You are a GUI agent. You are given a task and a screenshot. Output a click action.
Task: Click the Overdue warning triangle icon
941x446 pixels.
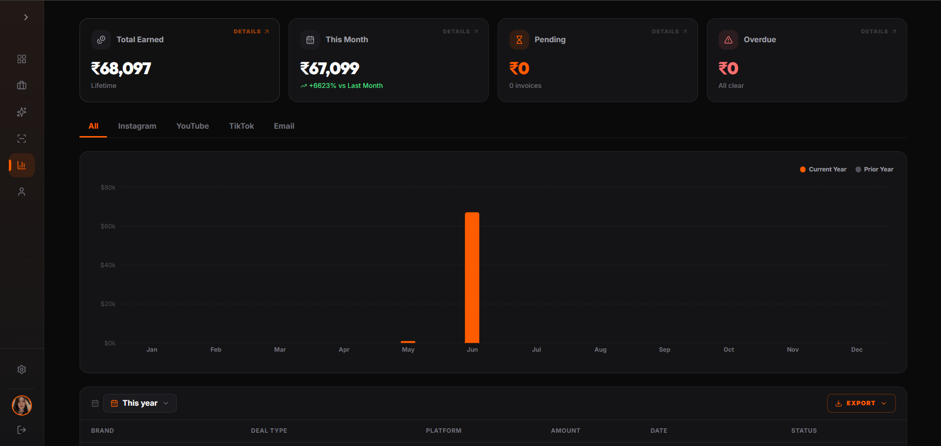728,40
